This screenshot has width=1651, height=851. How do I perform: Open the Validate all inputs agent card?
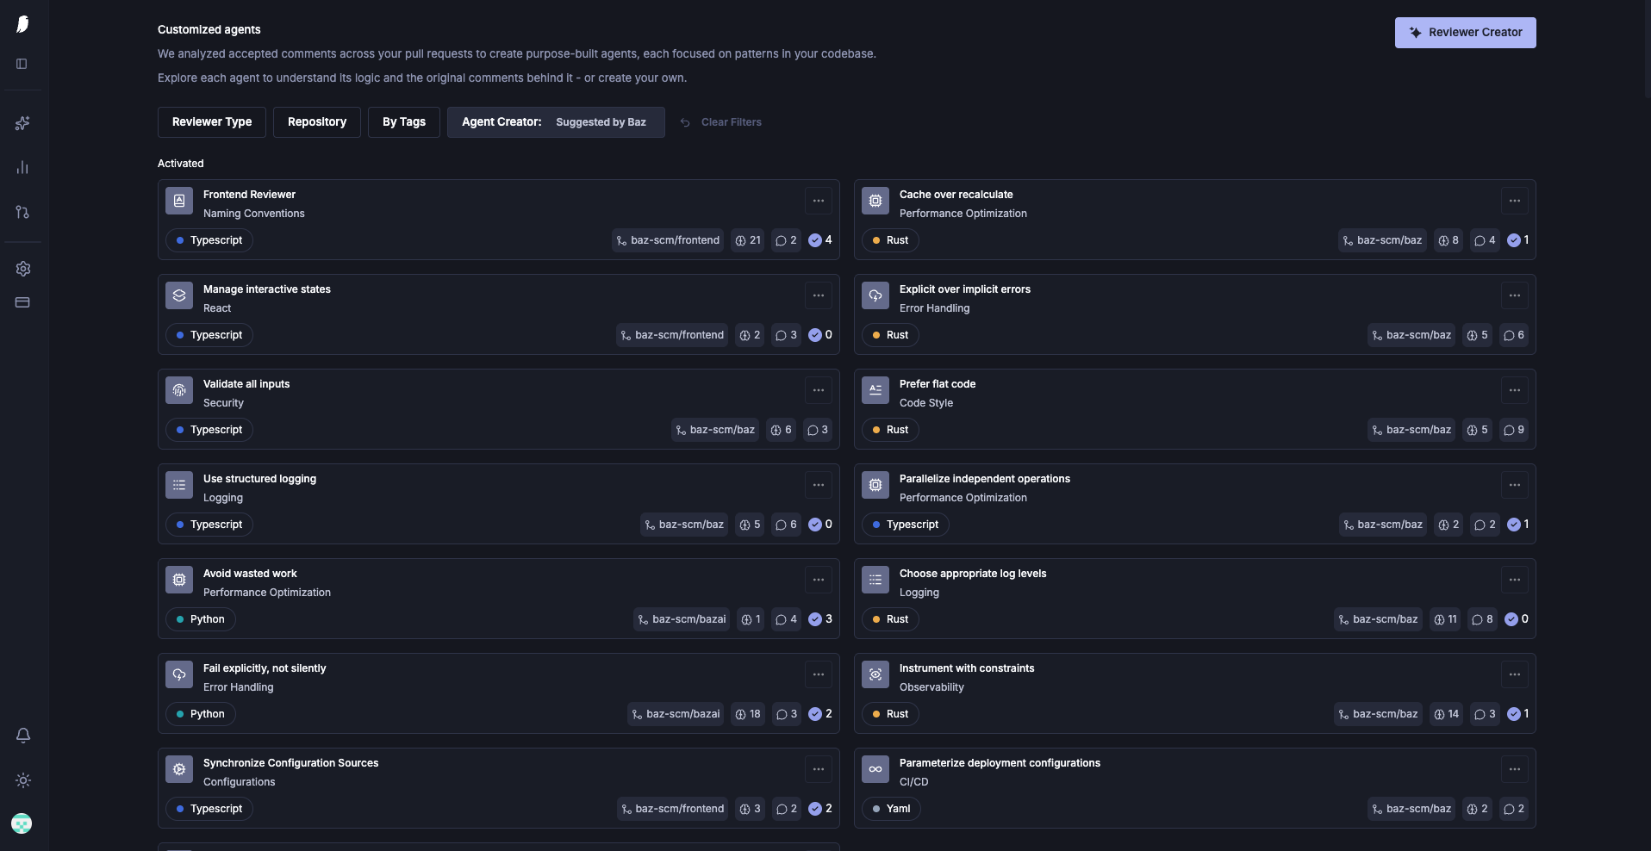pyautogui.click(x=498, y=409)
